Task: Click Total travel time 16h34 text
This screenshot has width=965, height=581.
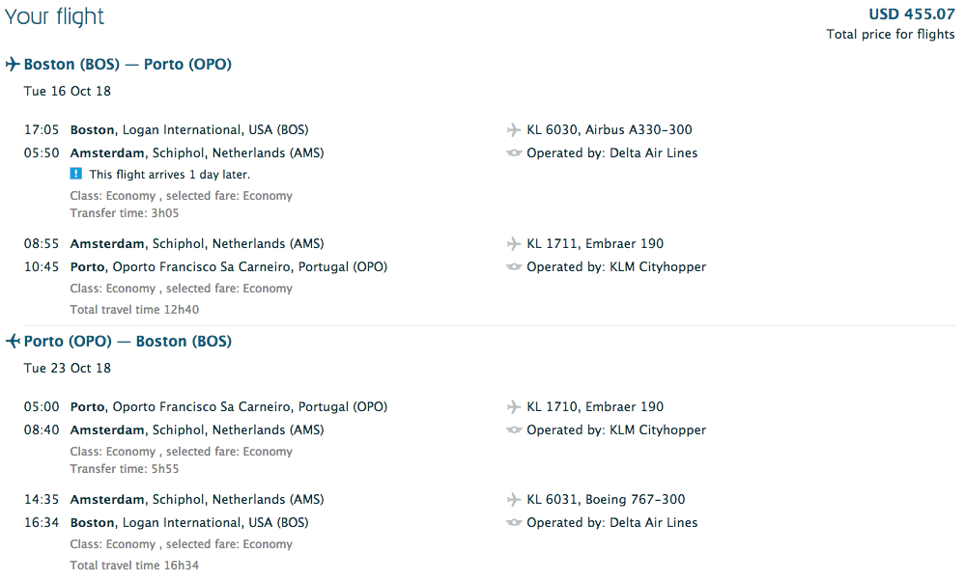Action: (134, 566)
